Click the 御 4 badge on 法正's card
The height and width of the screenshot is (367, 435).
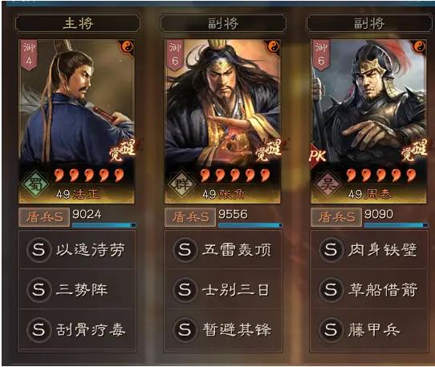(x=29, y=55)
